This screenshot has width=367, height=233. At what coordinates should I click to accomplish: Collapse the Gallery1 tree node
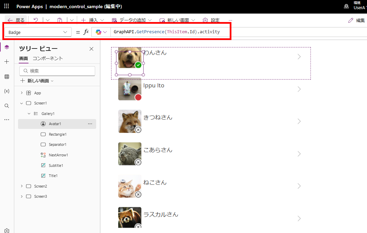point(29,113)
